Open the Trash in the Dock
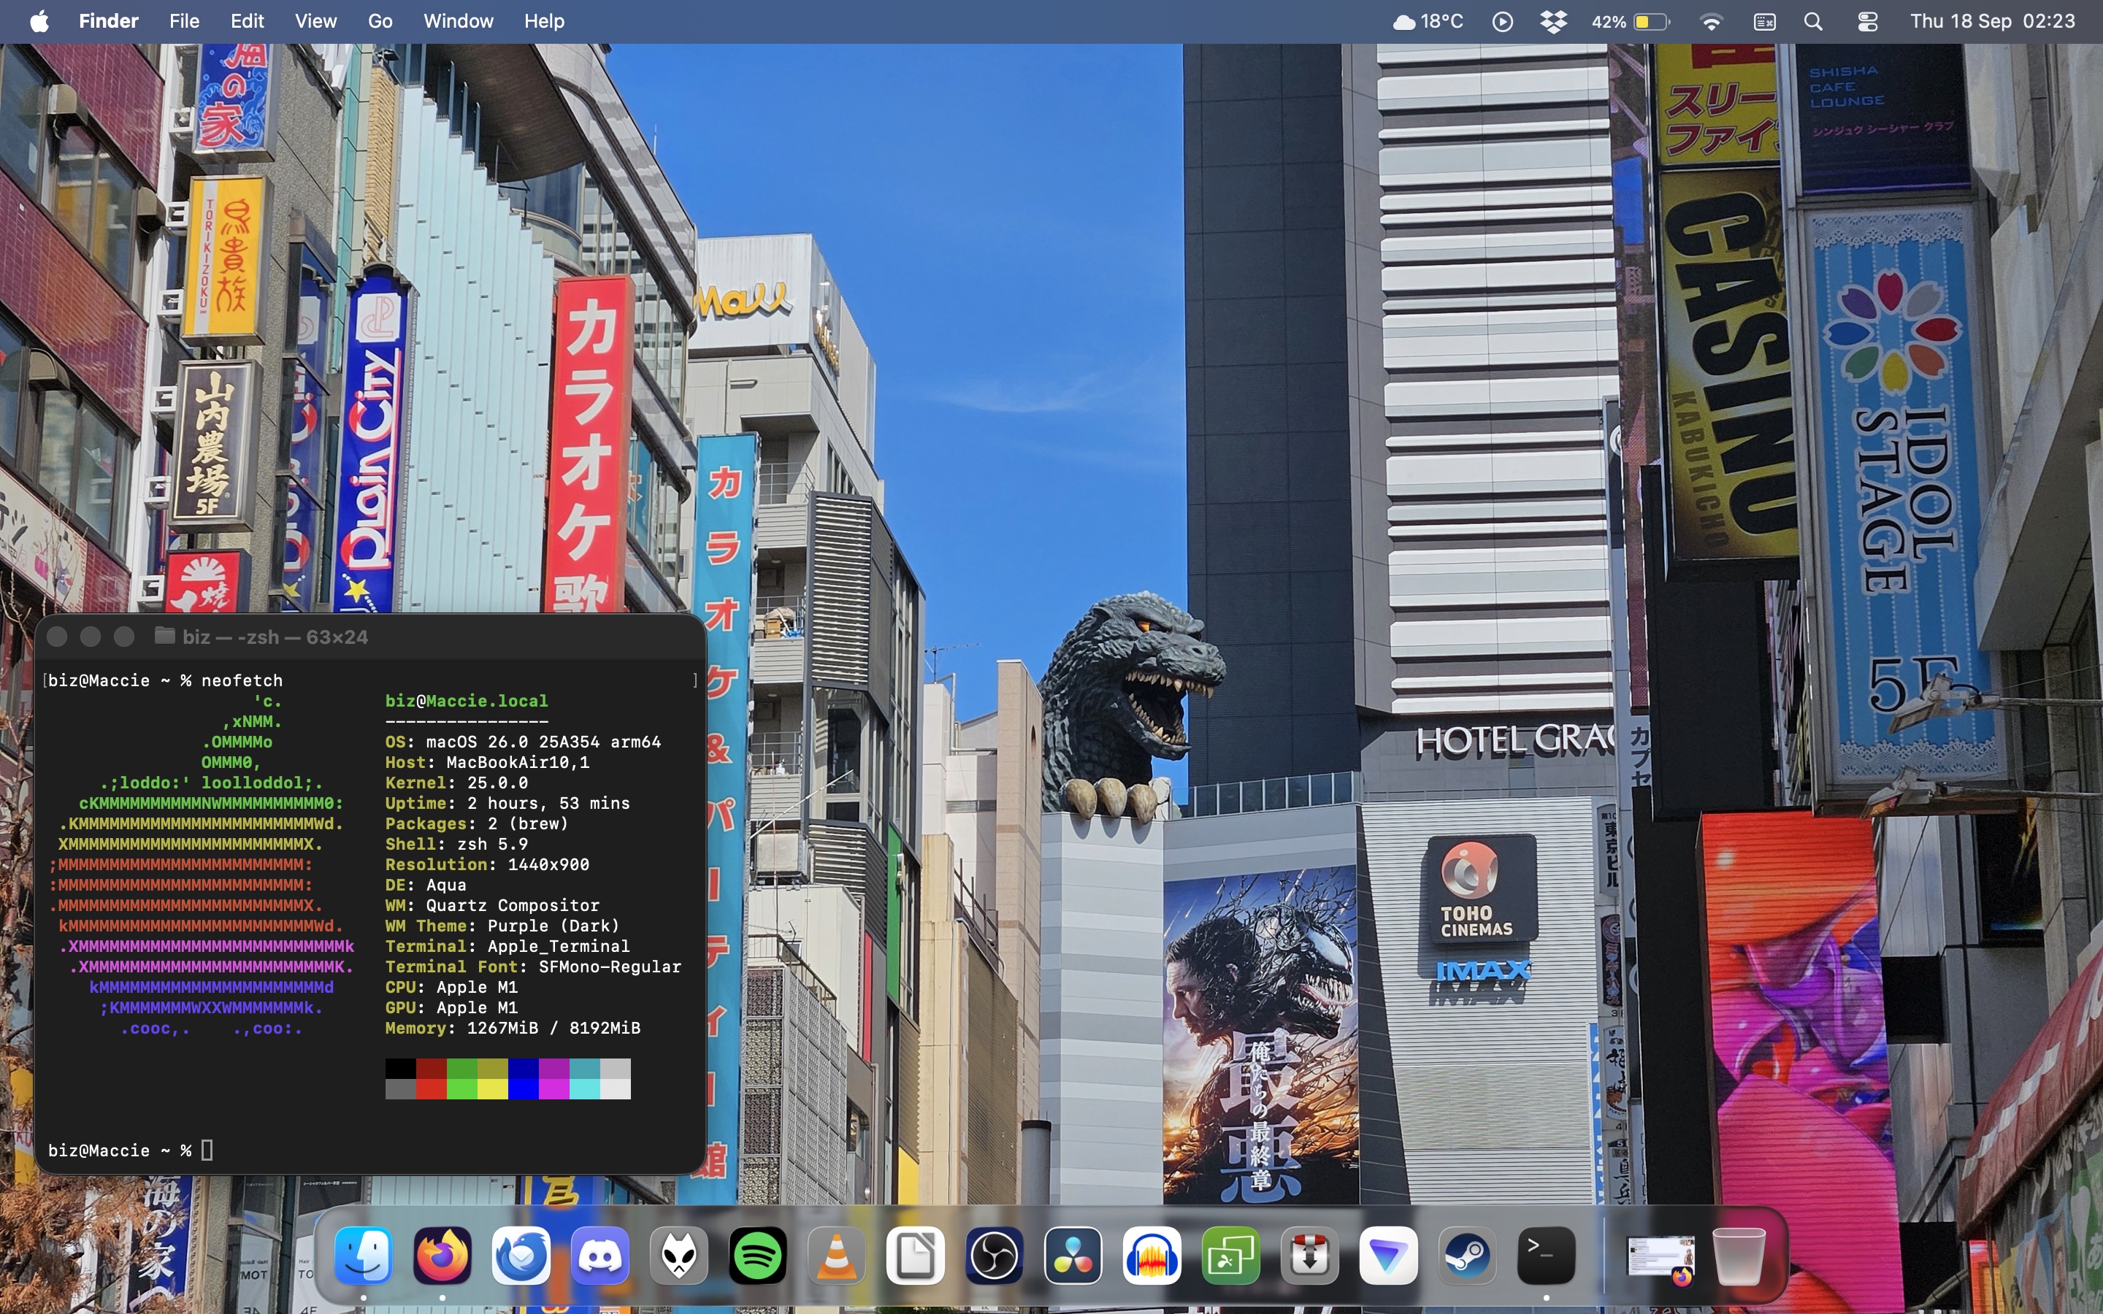Image resolution: width=2103 pixels, height=1314 pixels. pos(1739,1255)
